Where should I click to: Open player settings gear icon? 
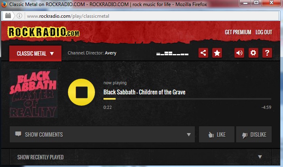pos(253,53)
